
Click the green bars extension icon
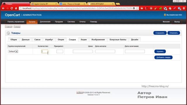pyautogui.click(x=160, y=8)
